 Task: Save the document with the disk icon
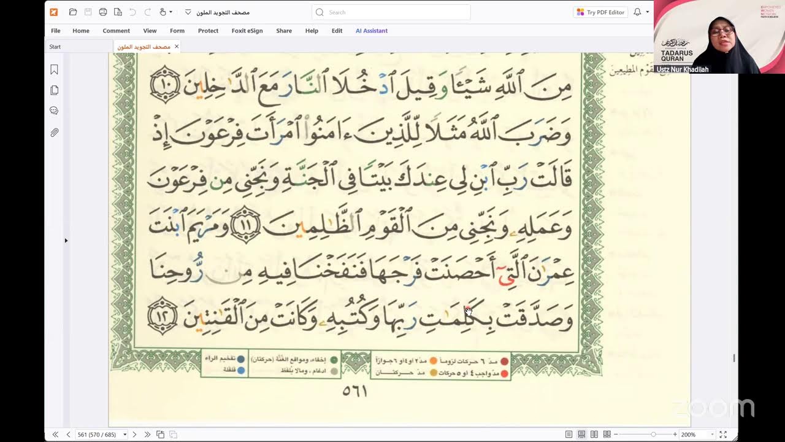coord(88,12)
